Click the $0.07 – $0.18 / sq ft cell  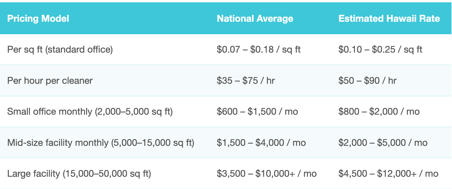(x=258, y=50)
